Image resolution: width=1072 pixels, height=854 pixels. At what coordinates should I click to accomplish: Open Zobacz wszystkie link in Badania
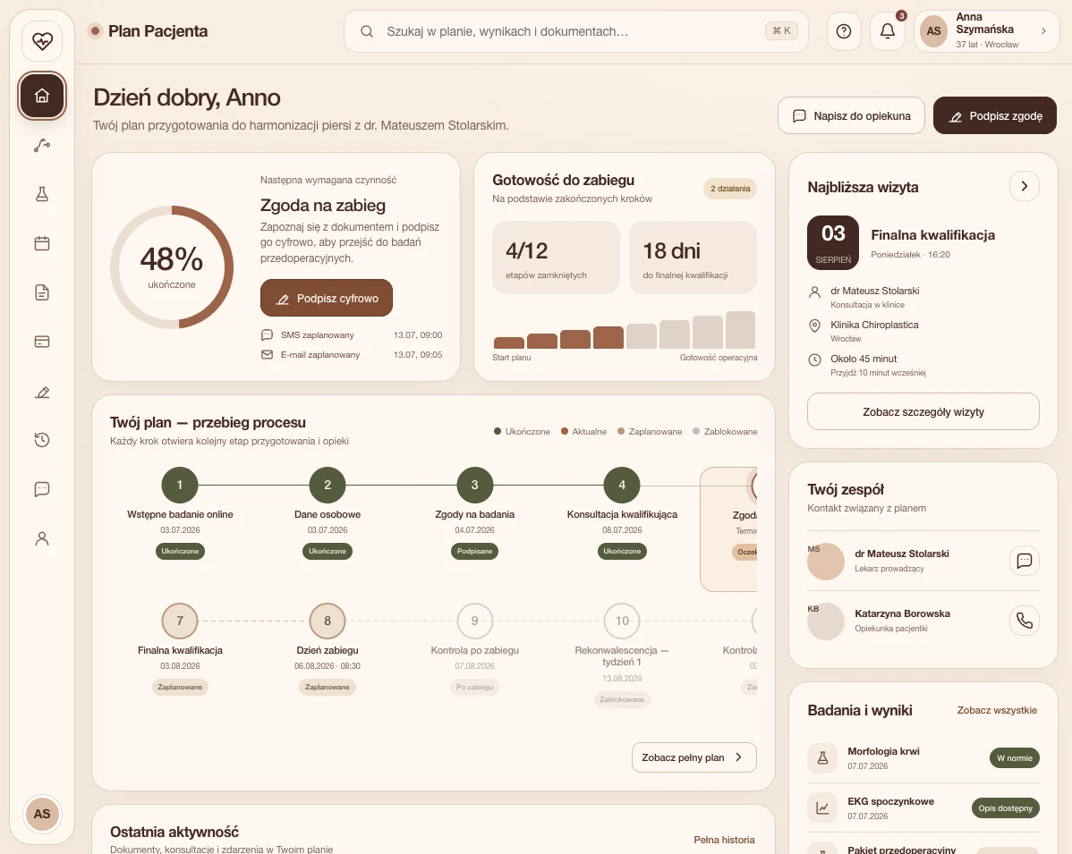[997, 710]
